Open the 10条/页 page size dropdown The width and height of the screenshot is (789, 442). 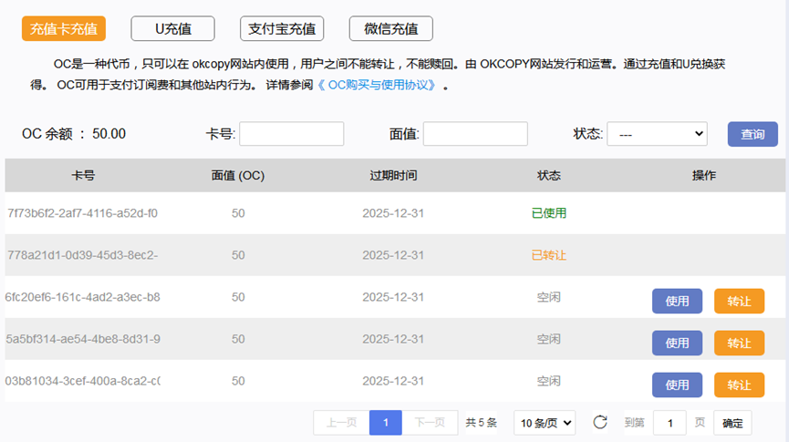(x=545, y=422)
